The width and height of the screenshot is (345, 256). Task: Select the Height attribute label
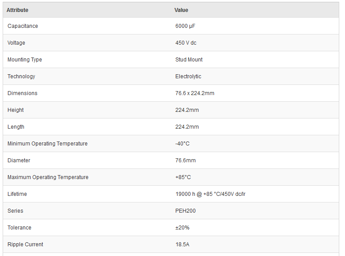pos(16,110)
